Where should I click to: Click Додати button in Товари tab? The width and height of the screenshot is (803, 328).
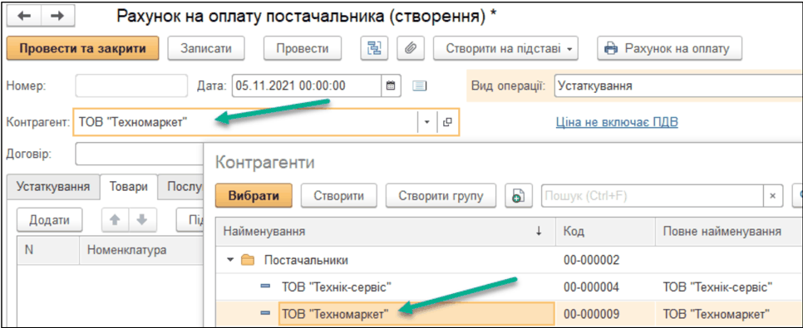click(49, 219)
